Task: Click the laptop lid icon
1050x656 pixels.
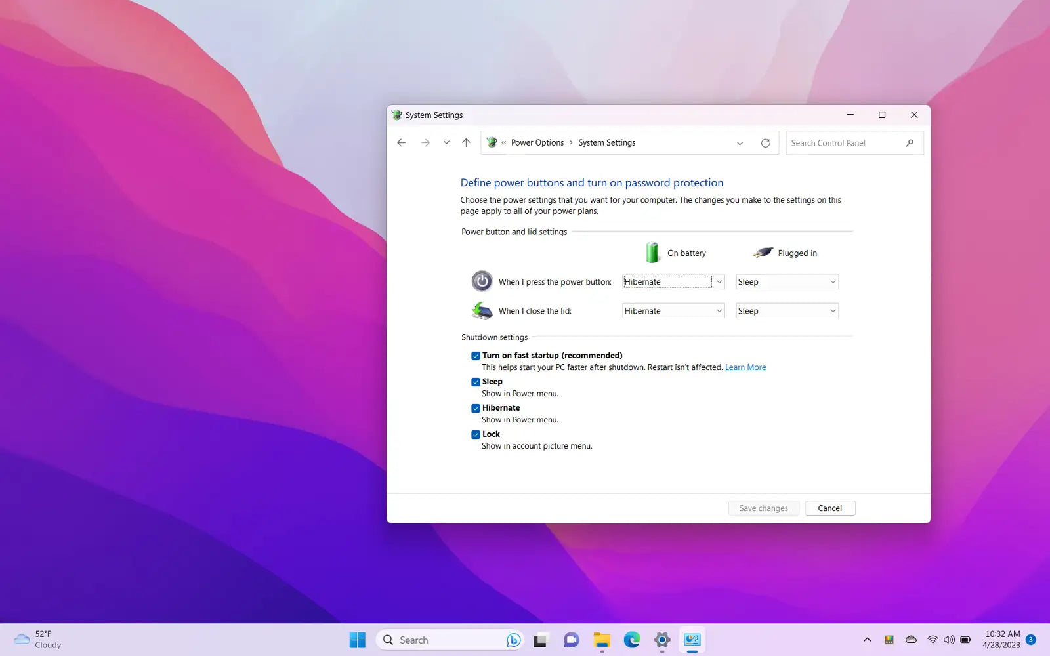Action: click(482, 310)
